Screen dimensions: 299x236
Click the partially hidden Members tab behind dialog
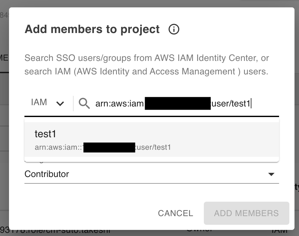pyautogui.click(x=4, y=58)
